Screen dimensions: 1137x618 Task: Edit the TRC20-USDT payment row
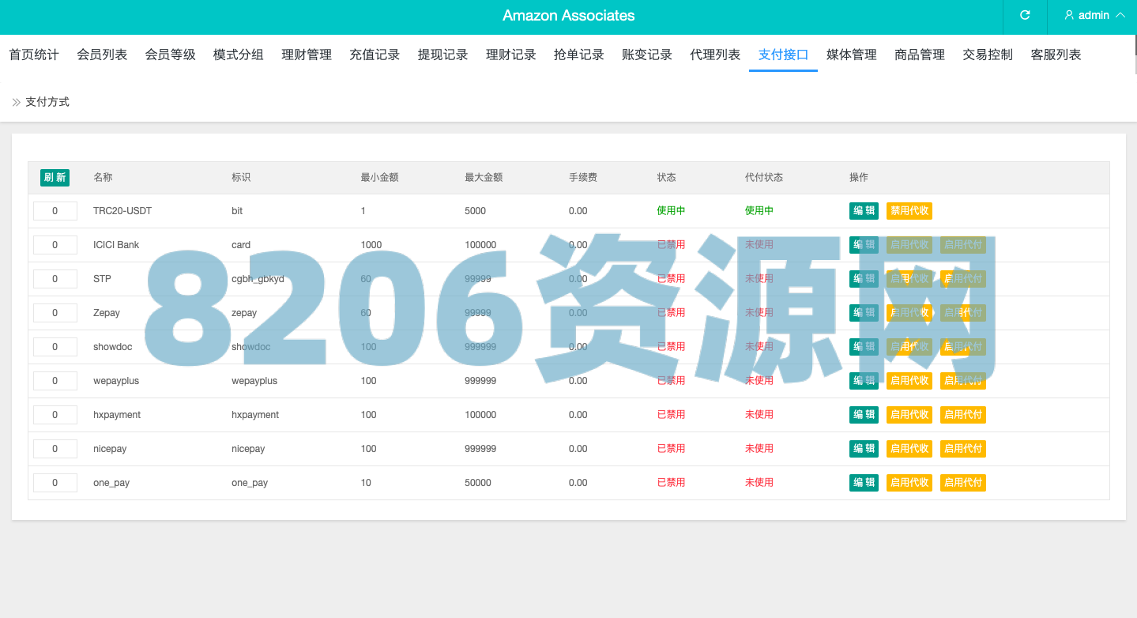click(x=864, y=211)
